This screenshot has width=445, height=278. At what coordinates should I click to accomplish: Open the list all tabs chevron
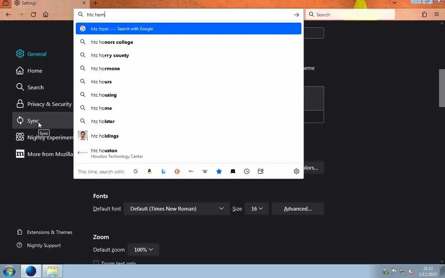coord(394,3)
